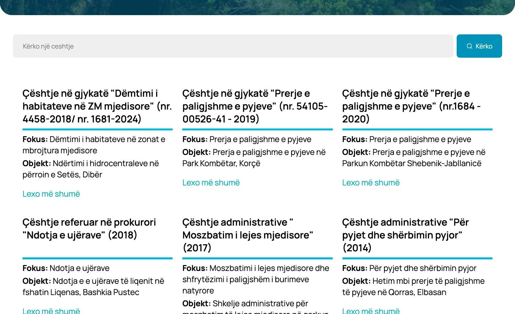Select 'fshatin Liqenas, Bashkia Pustec' object text

pos(81,292)
